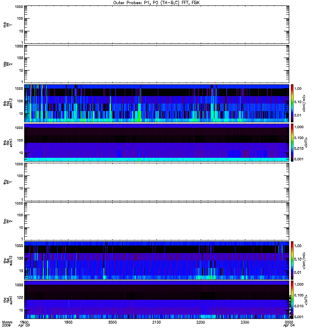The width and height of the screenshot is (313, 334).
Task: Click the <|nT|> unit label beside thb scm1 color bar
Action: pyautogui.click(x=306, y=143)
